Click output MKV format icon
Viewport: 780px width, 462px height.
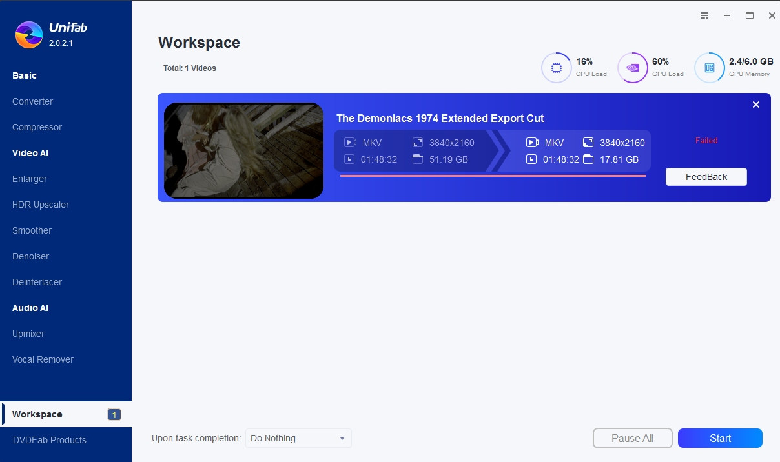532,143
